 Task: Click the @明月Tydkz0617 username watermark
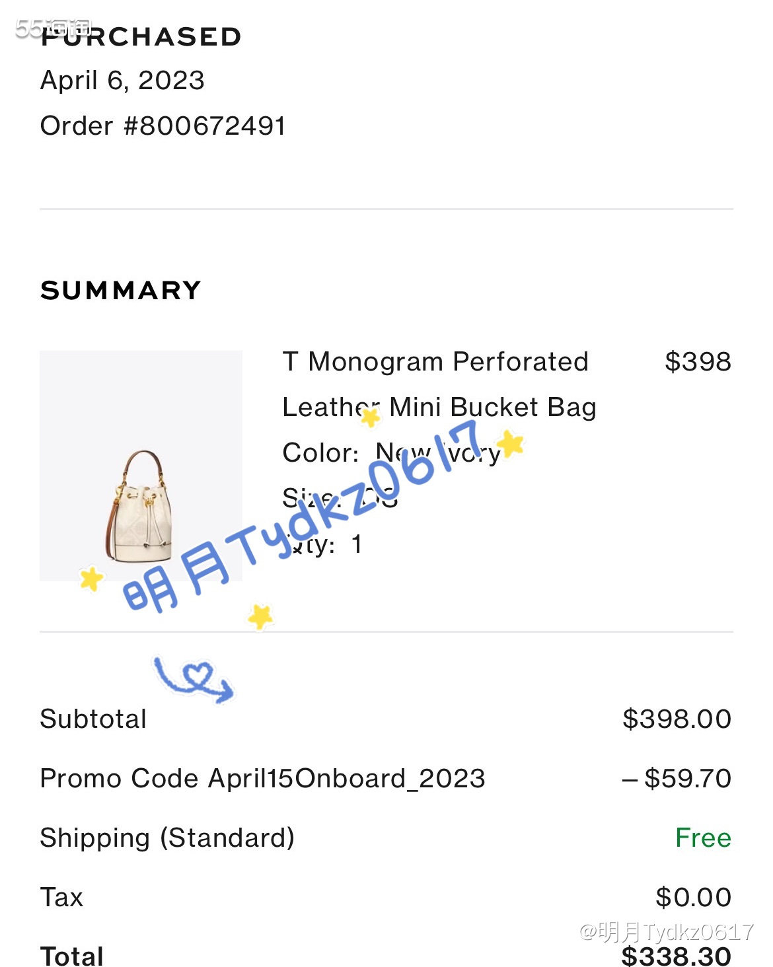(x=666, y=932)
